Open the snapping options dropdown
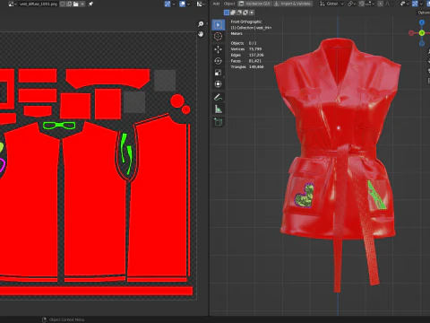The image size is (430, 323). point(371,4)
